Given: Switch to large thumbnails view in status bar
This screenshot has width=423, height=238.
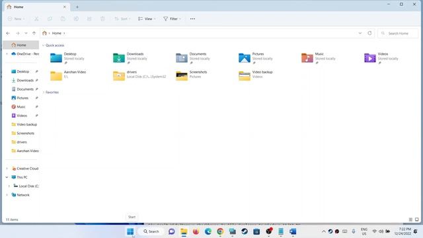Looking at the screenshot, I should click(417, 219).
